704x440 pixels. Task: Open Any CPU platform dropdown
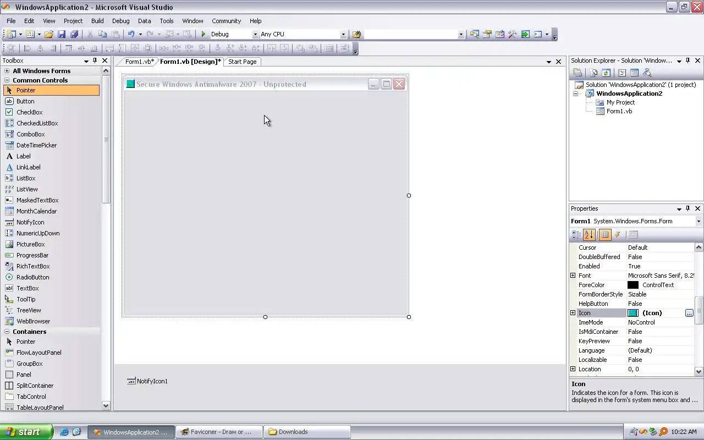click(x=343, y=34)
